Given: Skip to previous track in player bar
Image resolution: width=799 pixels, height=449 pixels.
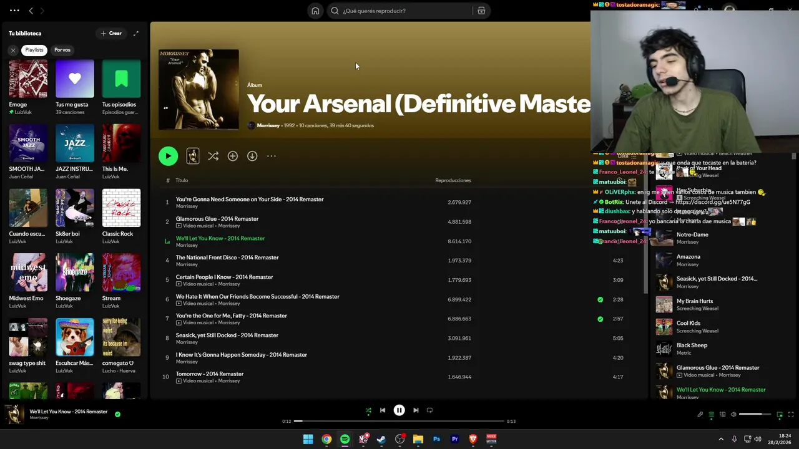Looking at the screenshot, I should 383,410.
